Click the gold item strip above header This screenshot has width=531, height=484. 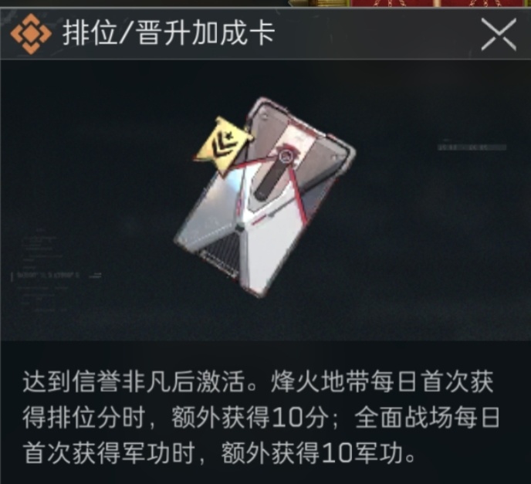320,3
